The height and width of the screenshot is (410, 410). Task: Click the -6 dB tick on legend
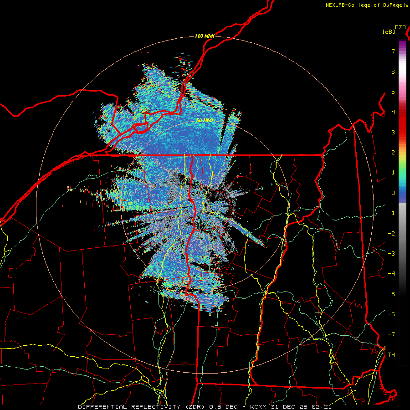point(391,314)
